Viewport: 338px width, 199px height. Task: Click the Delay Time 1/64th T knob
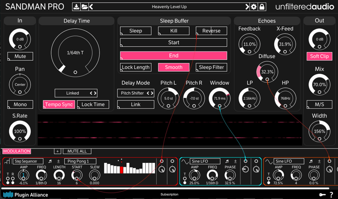click(75, 53)
